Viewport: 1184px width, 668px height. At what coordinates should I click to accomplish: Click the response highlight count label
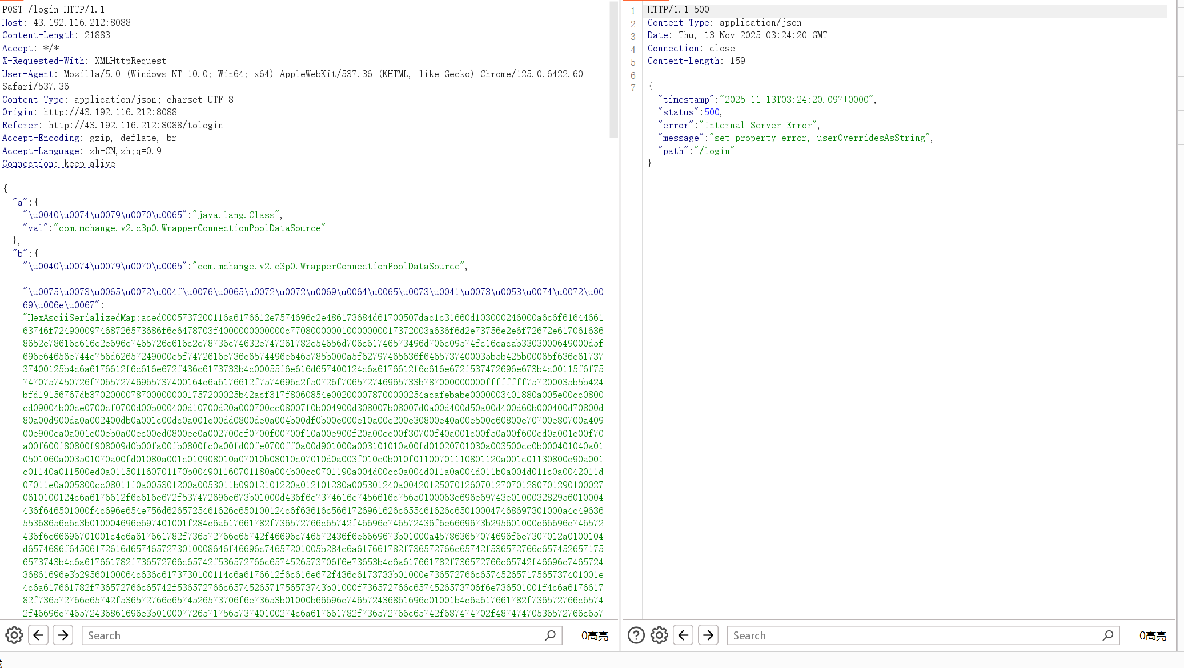[1153, 635]
